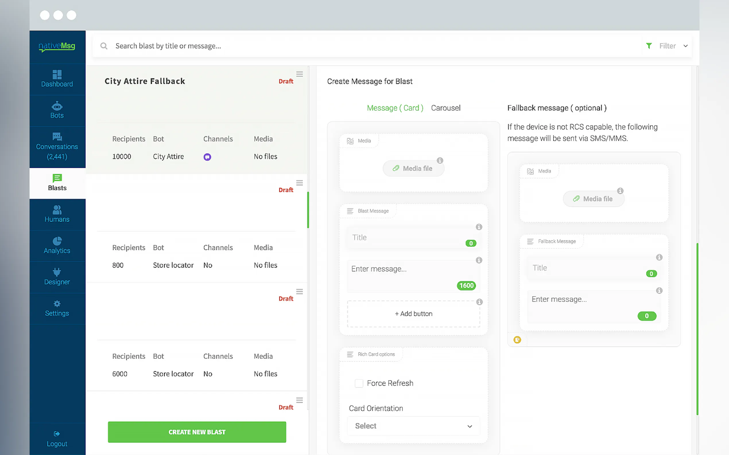Go to Humans section icon
This screenshot has width=729, height=455.
click(x=57, y=210)
